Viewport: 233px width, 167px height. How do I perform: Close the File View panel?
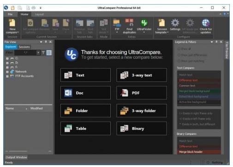tap(50, 42)
